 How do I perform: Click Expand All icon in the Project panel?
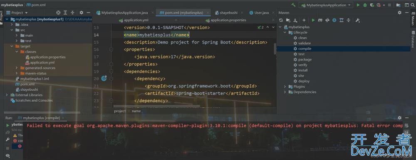point(65,12)
